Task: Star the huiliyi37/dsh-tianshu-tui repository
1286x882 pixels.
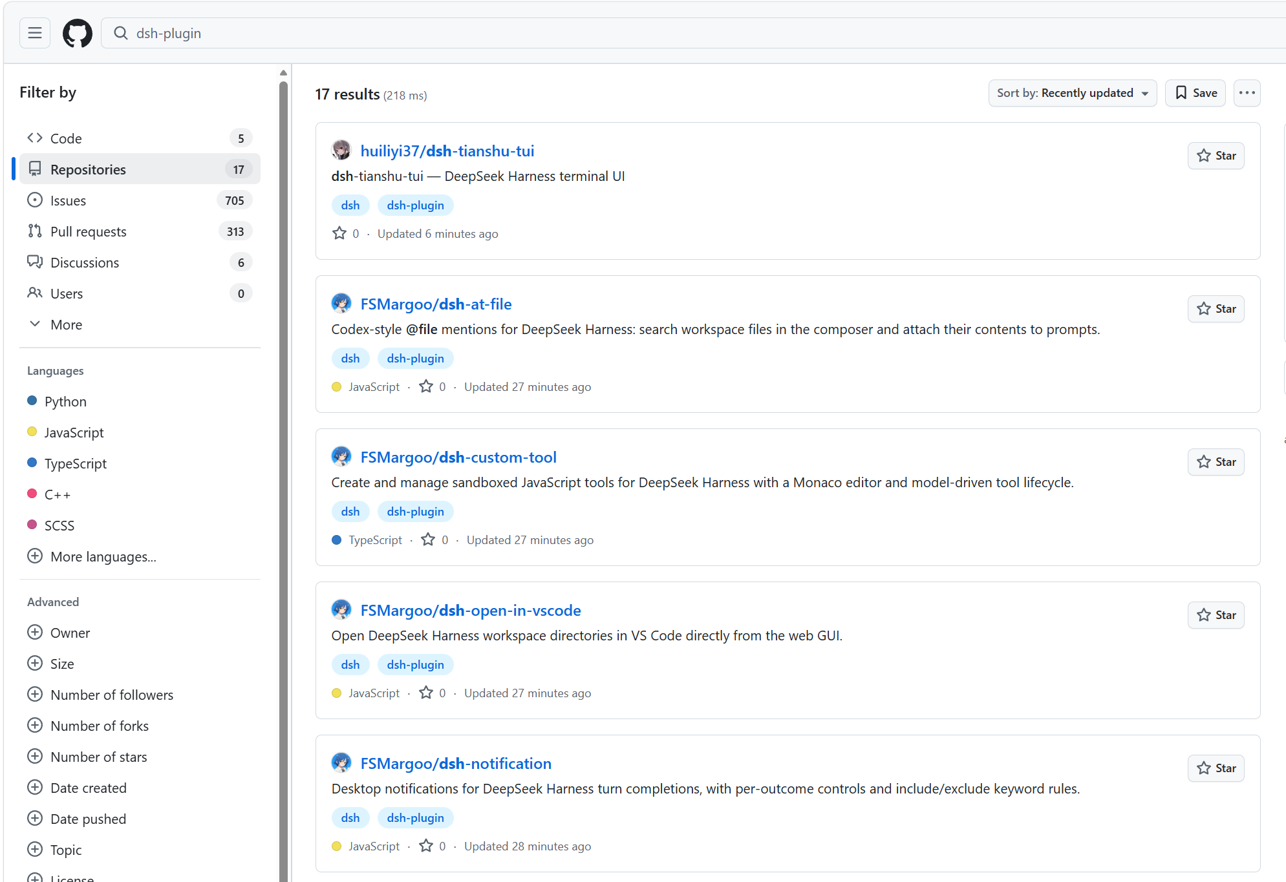Action: tap(1216, 156)
